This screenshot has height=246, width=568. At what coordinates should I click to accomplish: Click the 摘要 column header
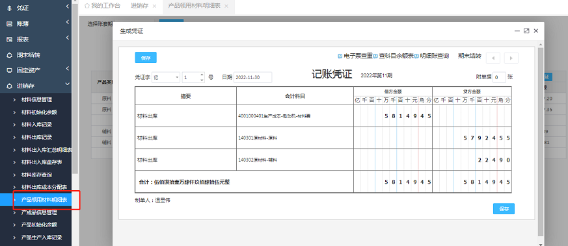tap(186, 96)
